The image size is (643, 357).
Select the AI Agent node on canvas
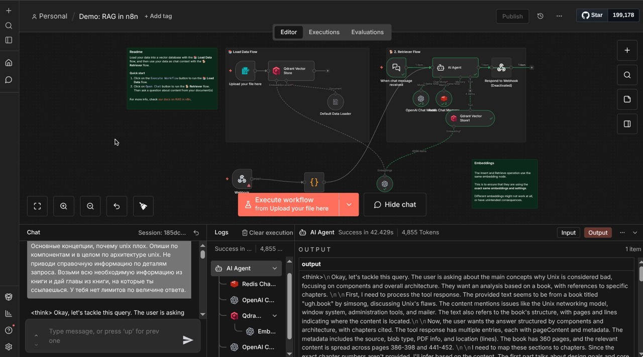pos(455,68)
